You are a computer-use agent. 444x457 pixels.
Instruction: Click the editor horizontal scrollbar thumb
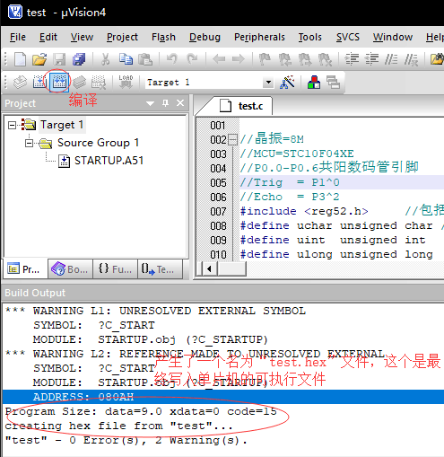click(232, 269)
